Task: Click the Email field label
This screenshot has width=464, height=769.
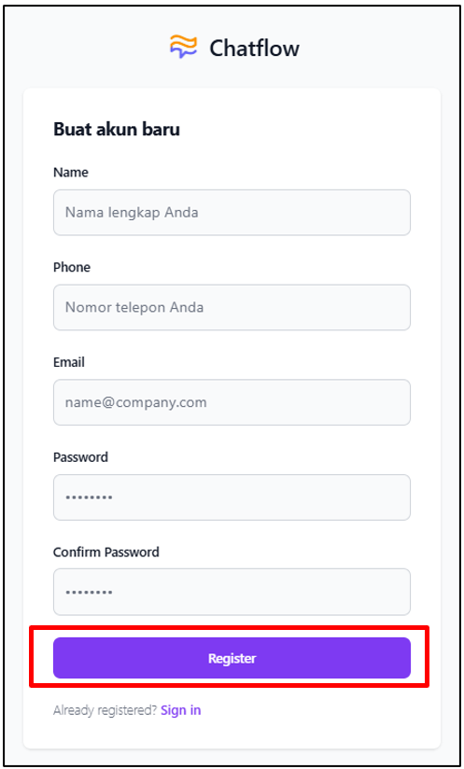Action: 69,362
